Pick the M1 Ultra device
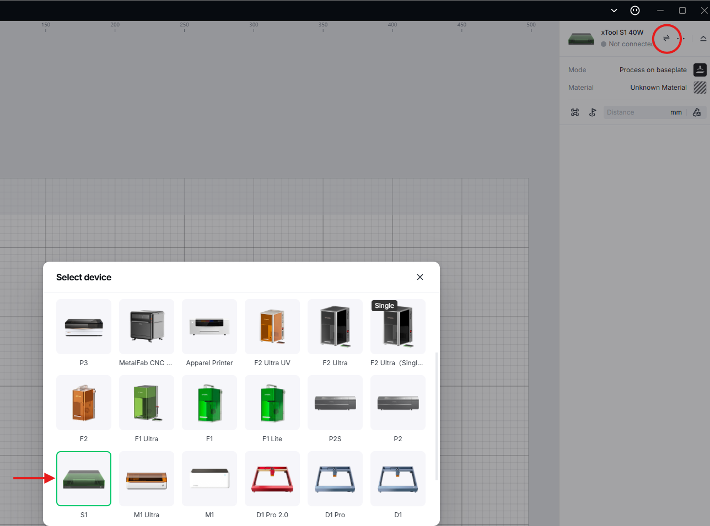This screenshot has height=526, width=710. pyautogui.click(x=147, y=479)
